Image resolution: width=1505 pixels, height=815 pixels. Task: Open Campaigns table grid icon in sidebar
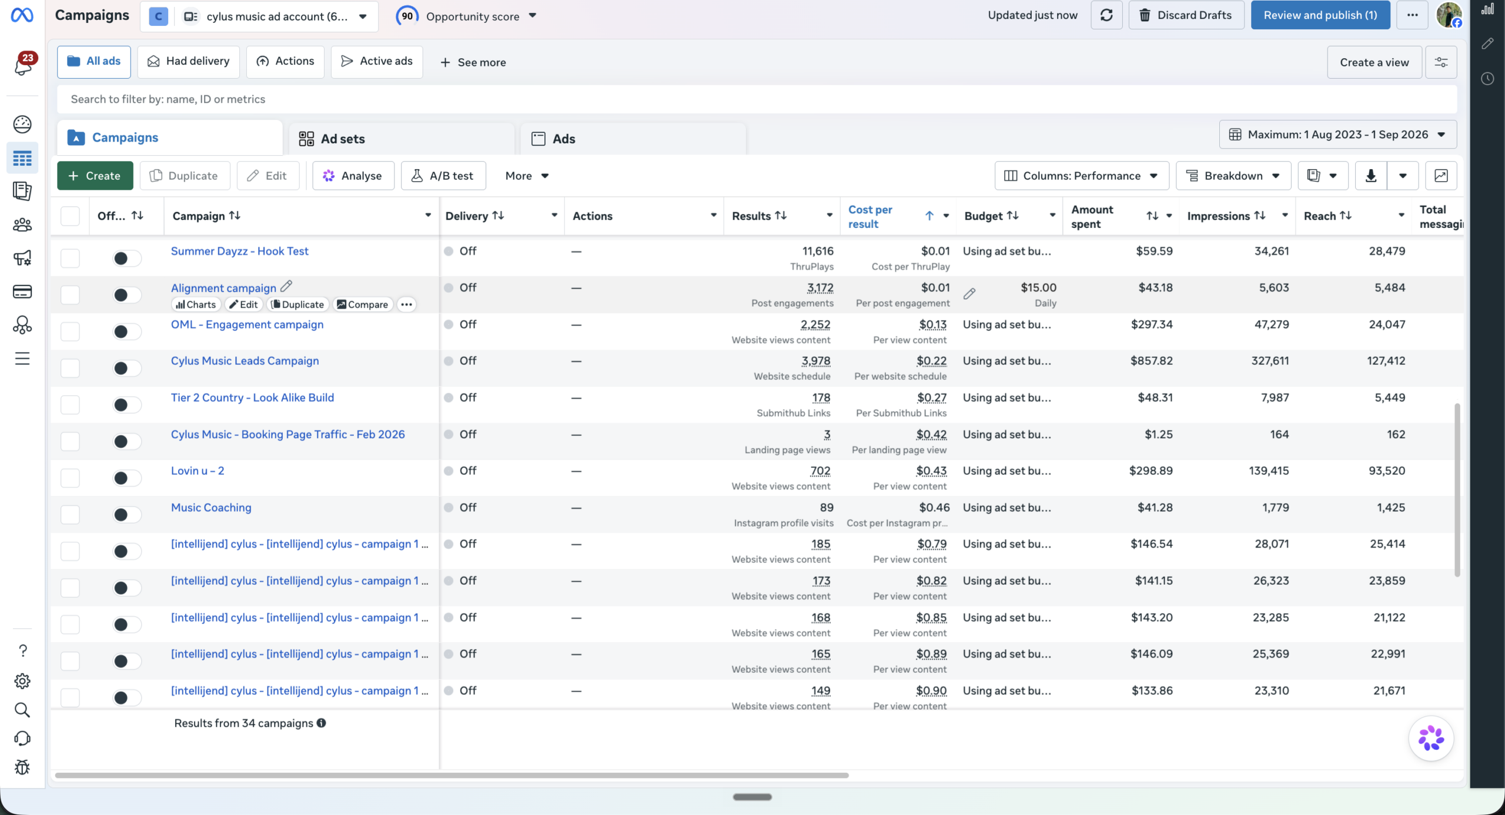22,158
